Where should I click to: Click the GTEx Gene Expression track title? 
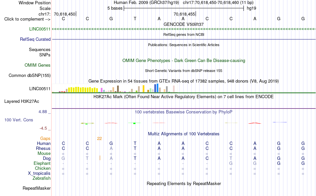click(184, 81)
